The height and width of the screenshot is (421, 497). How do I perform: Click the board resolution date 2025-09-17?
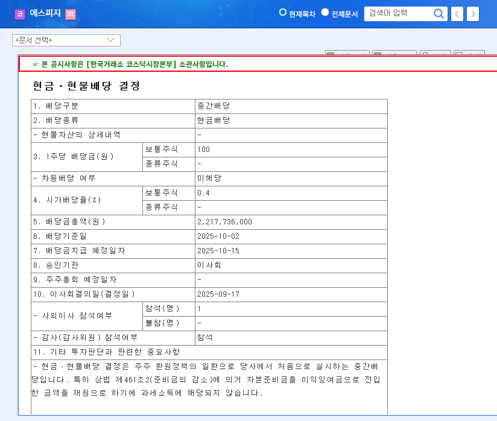point(217,294)
